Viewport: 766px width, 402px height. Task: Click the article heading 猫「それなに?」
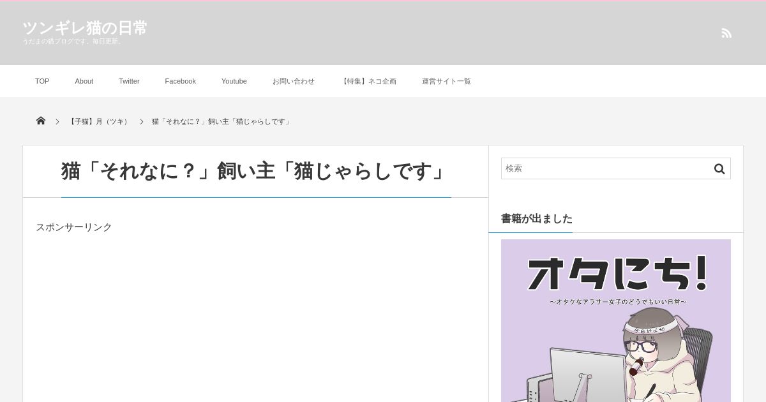click(x=256, y=171)
